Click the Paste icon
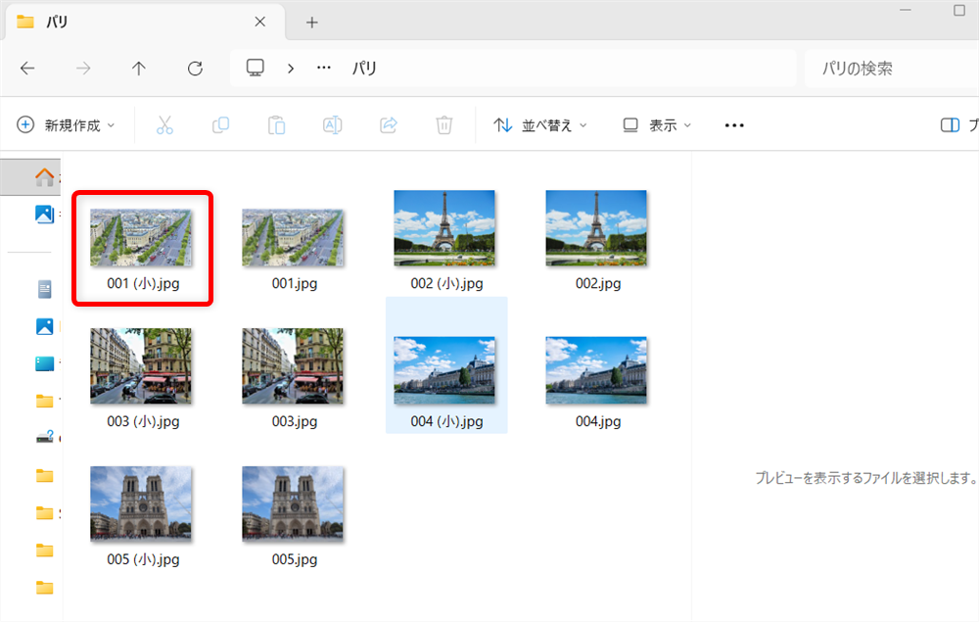 pos(276,124)
